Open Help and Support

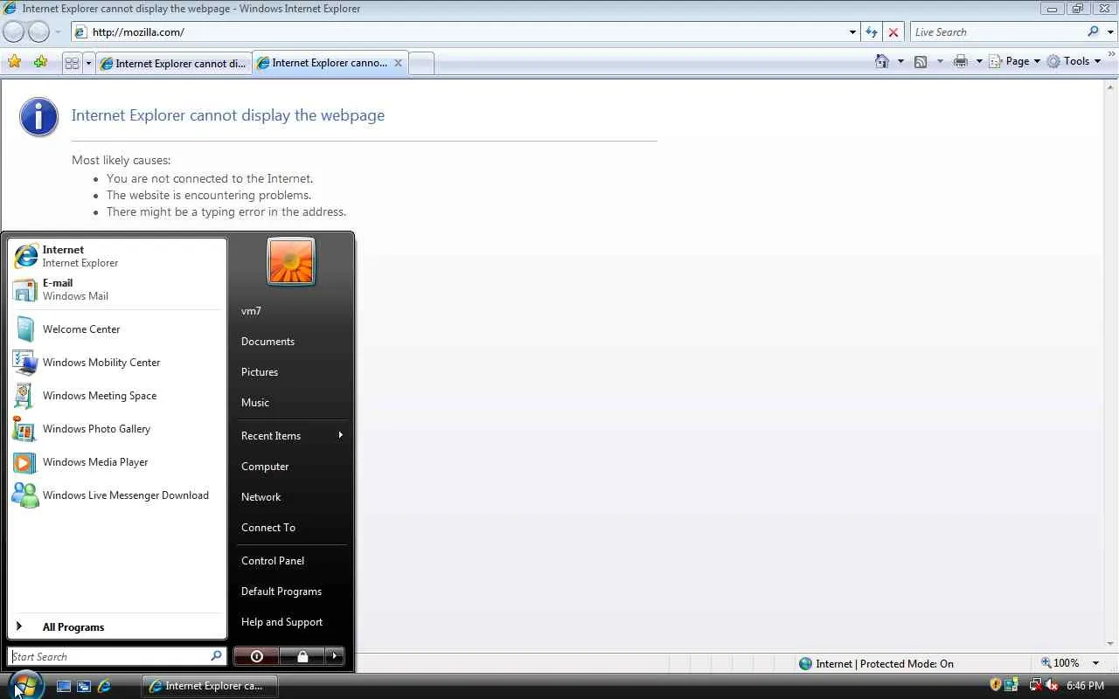click(291, 622)
